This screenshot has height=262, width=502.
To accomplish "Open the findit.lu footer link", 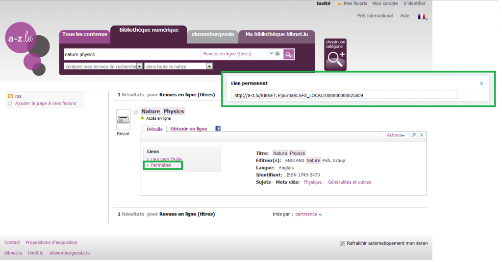I will (35, 253).
